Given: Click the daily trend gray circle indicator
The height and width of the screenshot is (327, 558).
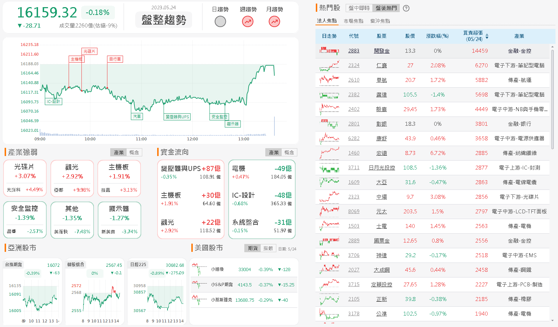Looking at the screenshot, I should click(x=220, y=22).
